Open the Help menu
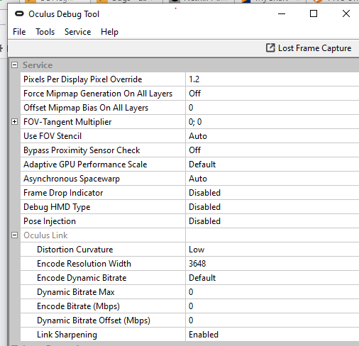The width and height of the screenshot is (359, 346). pos(109,32)
